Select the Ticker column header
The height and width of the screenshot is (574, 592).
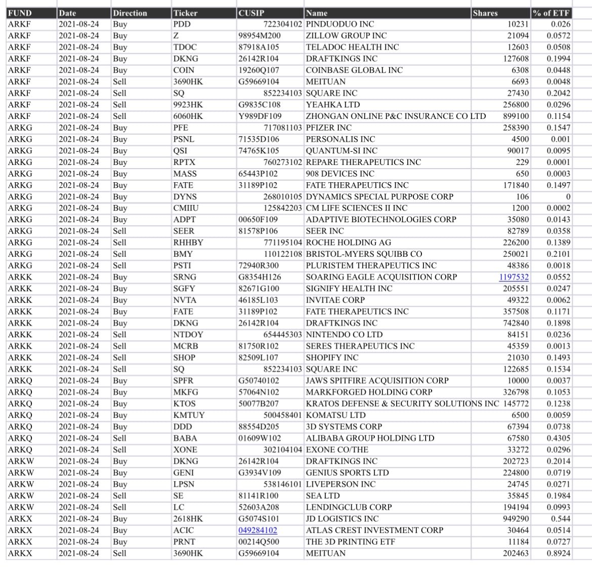[204, 13]
